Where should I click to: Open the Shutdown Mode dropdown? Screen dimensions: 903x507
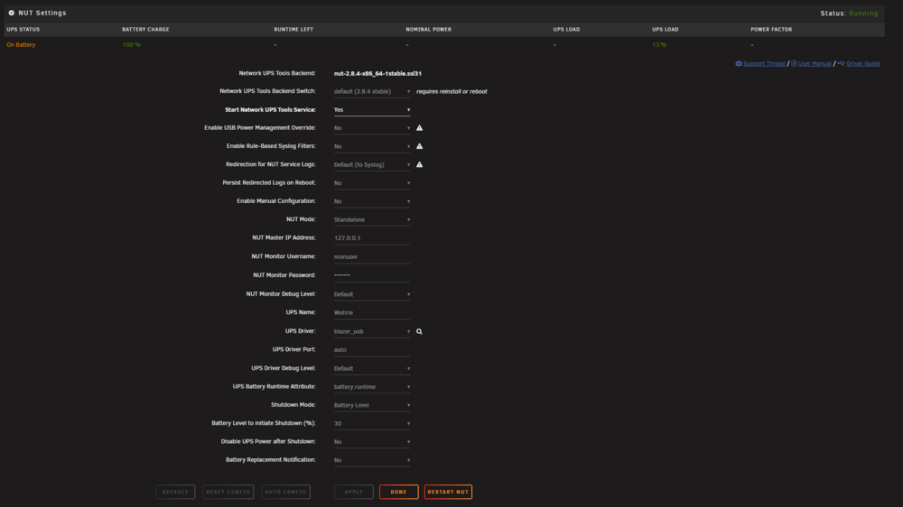372,405
